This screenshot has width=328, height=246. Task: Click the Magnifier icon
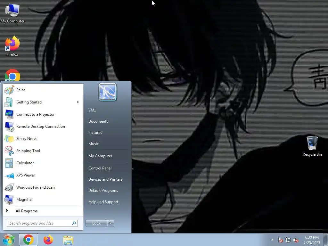pyautogui.click(x=9, y=200)
